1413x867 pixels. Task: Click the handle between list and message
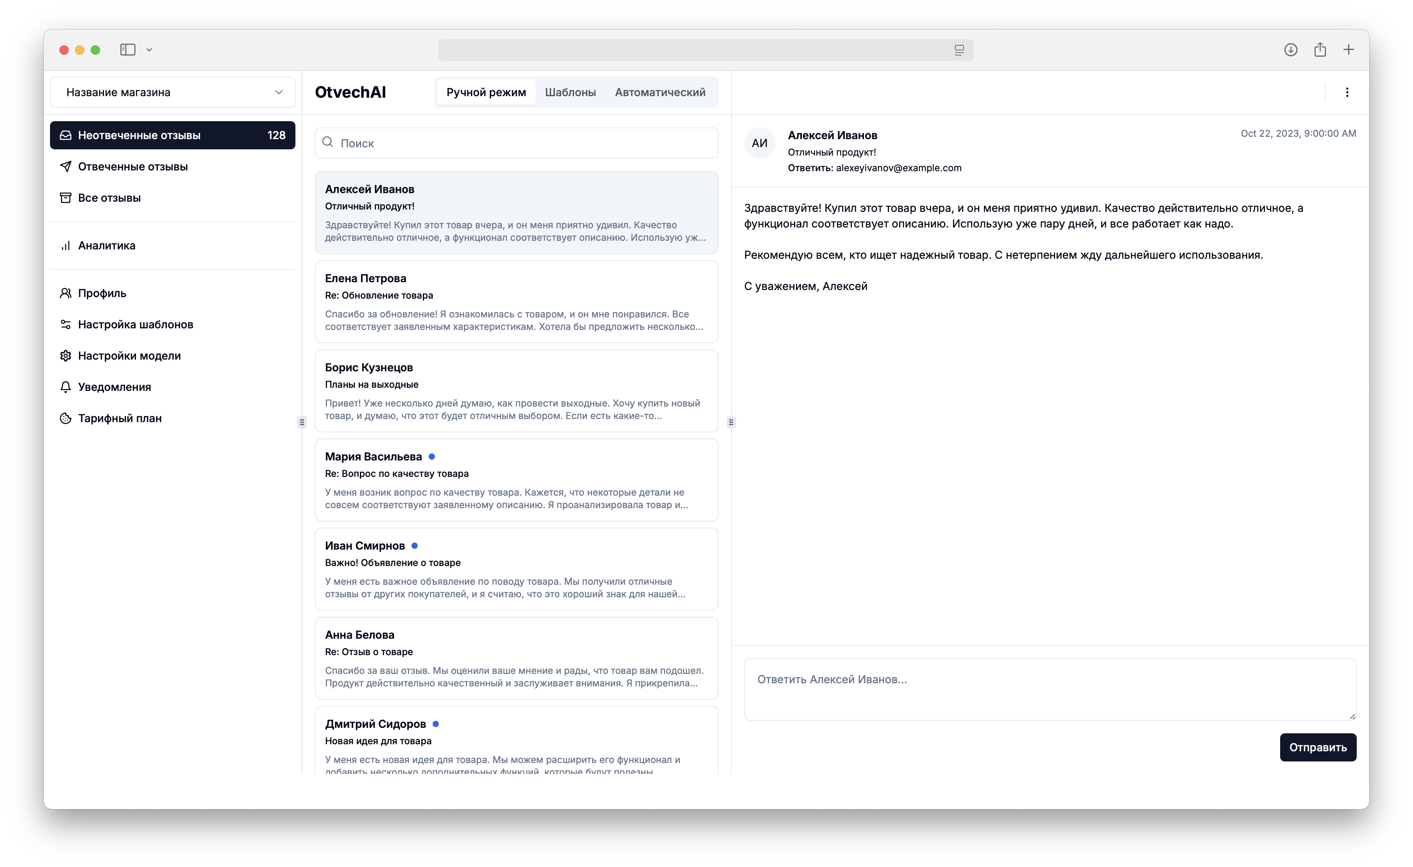(x=731, y=422)
